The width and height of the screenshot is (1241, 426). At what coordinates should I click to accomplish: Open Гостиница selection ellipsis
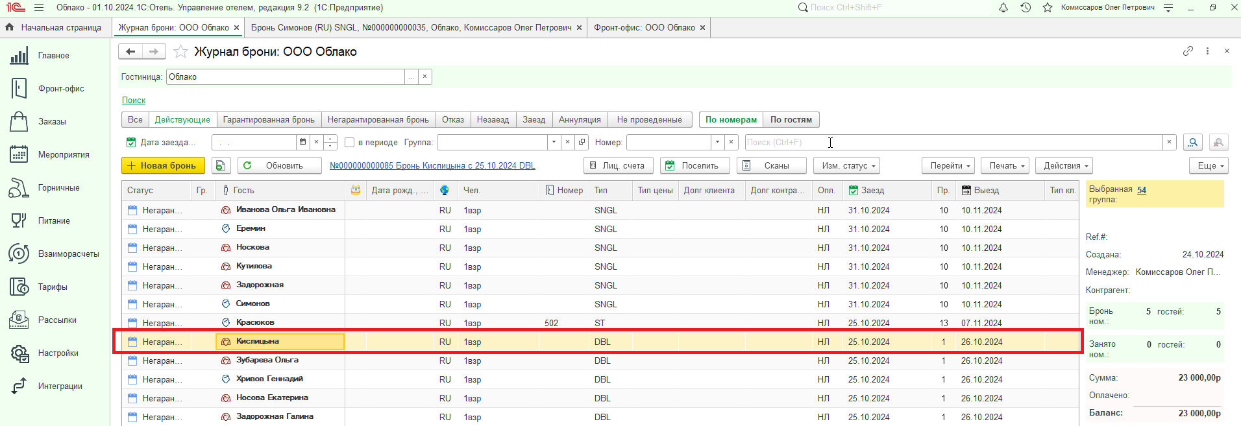(x=411, y=77)
